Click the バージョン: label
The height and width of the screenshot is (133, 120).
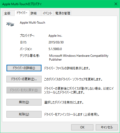click(x=26, y=49)
